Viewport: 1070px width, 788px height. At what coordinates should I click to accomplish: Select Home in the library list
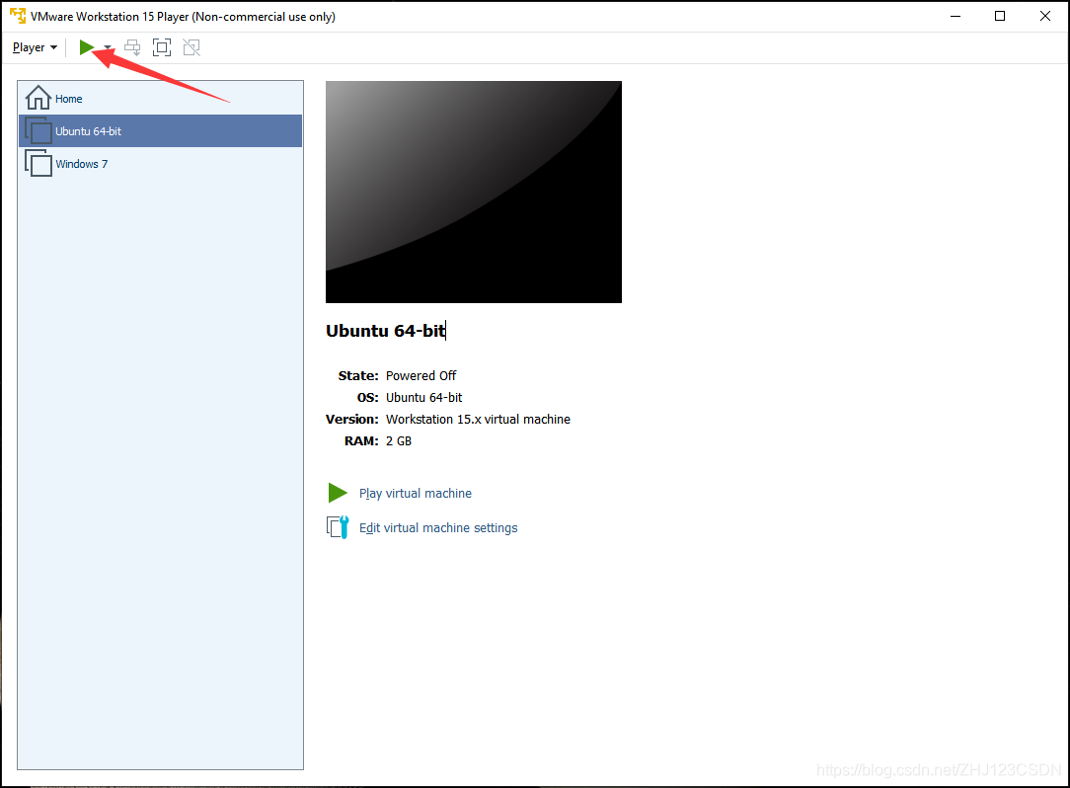160,99
